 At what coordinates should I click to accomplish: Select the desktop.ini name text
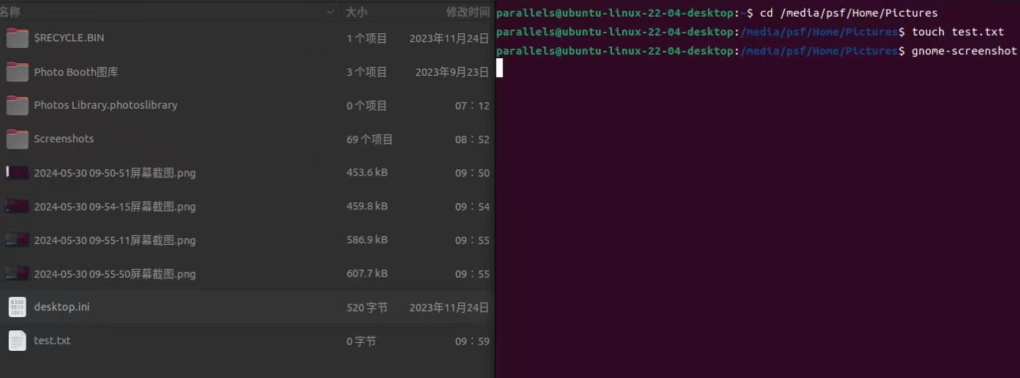click(62, 307)
